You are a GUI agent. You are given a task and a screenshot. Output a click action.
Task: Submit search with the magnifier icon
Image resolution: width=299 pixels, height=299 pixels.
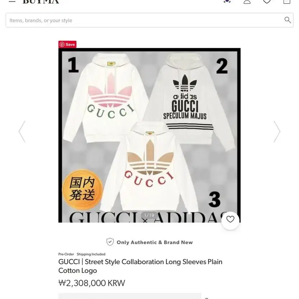pos(288,20)
